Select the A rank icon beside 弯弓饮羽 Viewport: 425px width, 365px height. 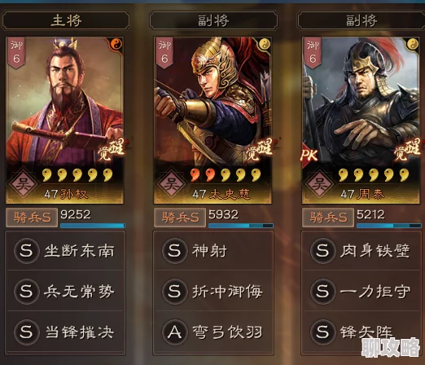[x=174, y=332]
